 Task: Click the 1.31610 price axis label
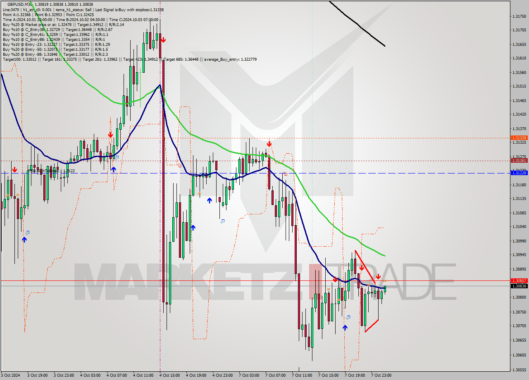click(x=519, y=58)
